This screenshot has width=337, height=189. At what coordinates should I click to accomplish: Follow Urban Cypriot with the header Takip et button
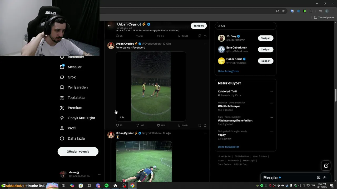[199, 26]
